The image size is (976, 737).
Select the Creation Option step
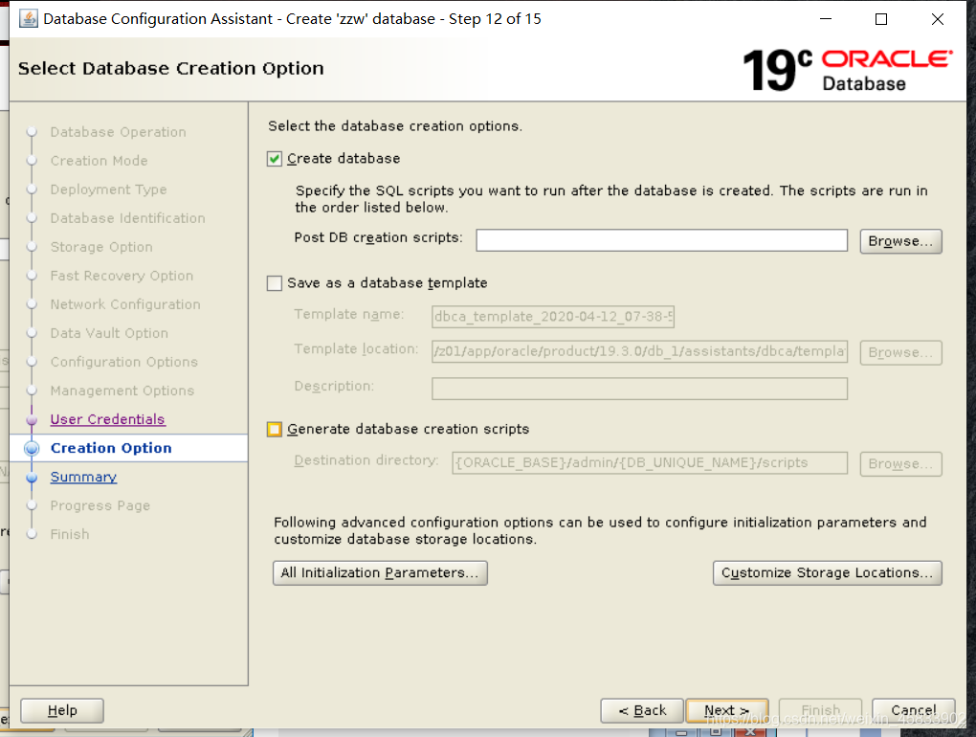pyautogui.click(x=111, y=448)
